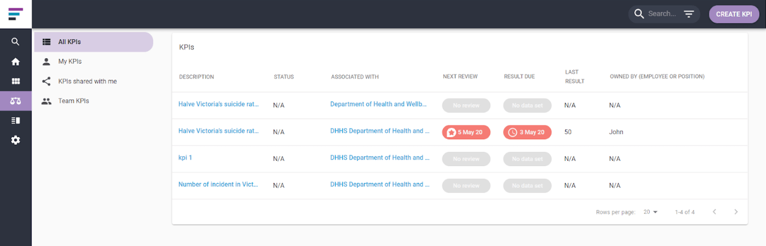Click owner name John

click(x=616, y=132)
